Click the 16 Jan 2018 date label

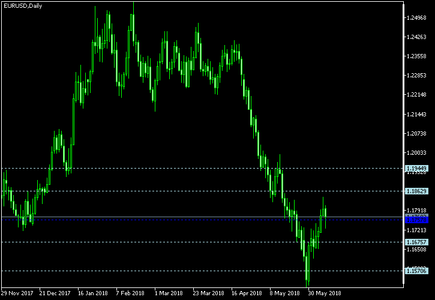(93, 293)
